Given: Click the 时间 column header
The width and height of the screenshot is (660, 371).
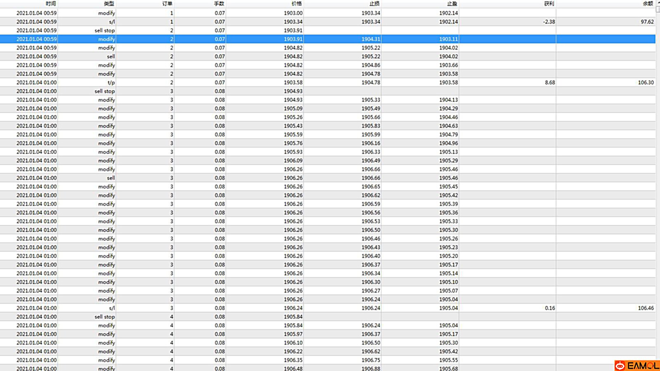Looking at the screenshot, I should 50,4.
